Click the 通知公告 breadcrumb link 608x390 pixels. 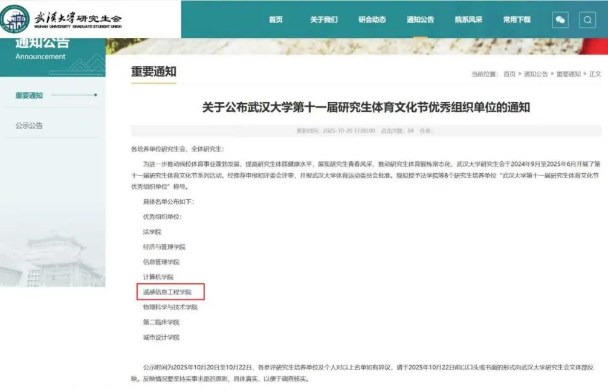click(536, 74)
